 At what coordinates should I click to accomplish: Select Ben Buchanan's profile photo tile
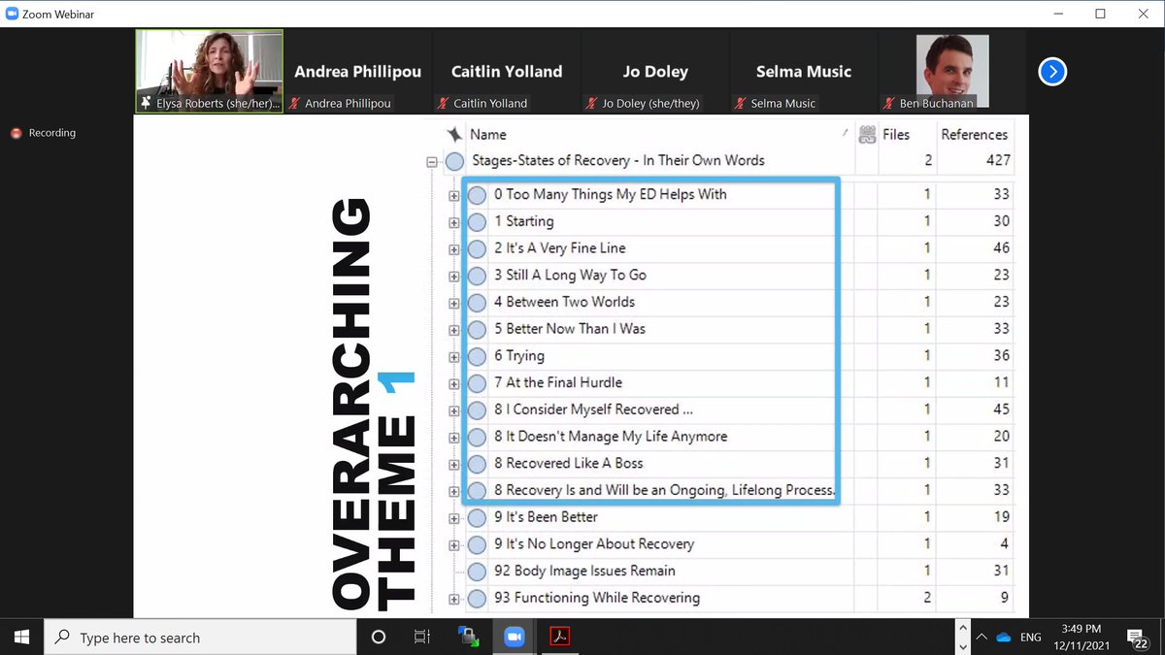point(952,71)
